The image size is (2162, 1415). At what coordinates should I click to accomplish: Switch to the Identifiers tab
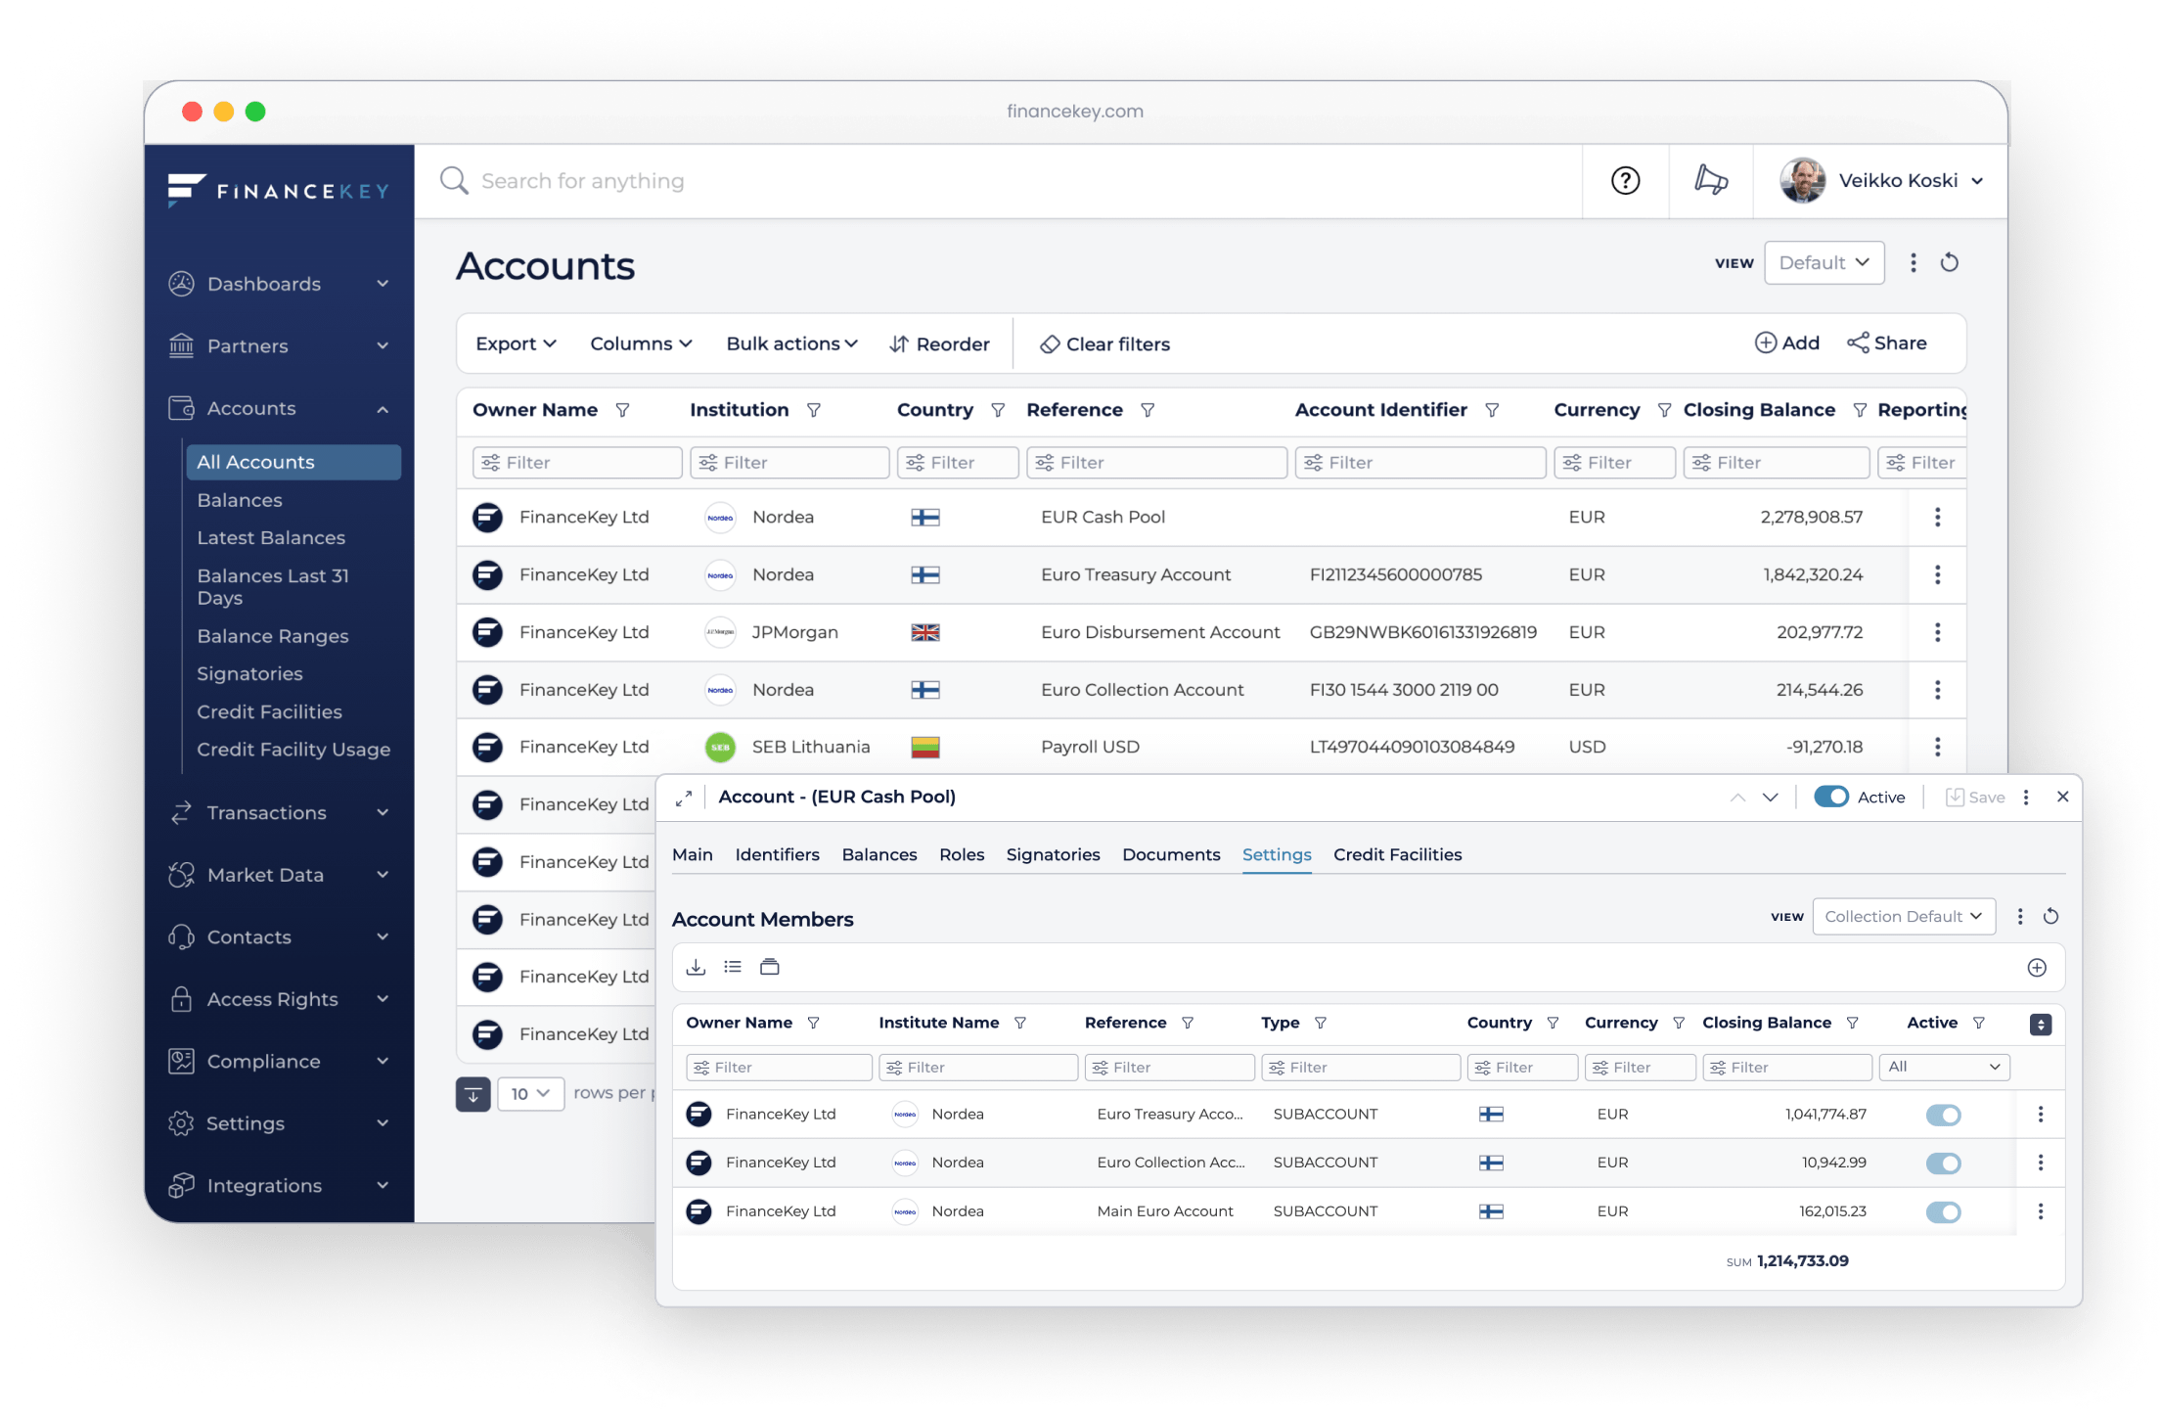(x=777, y=854)
